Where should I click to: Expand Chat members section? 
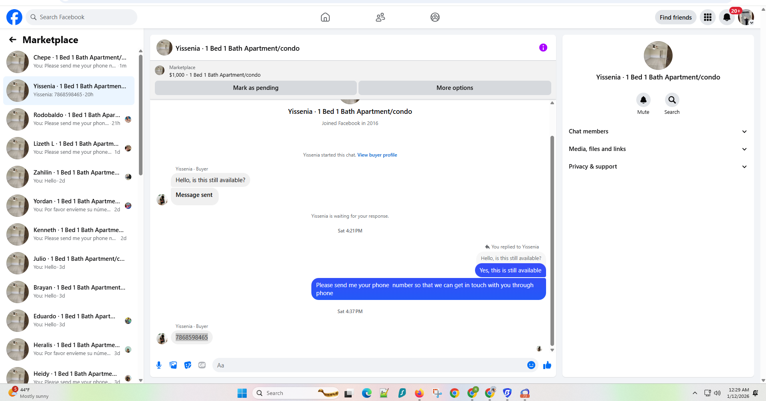(658, 131)
